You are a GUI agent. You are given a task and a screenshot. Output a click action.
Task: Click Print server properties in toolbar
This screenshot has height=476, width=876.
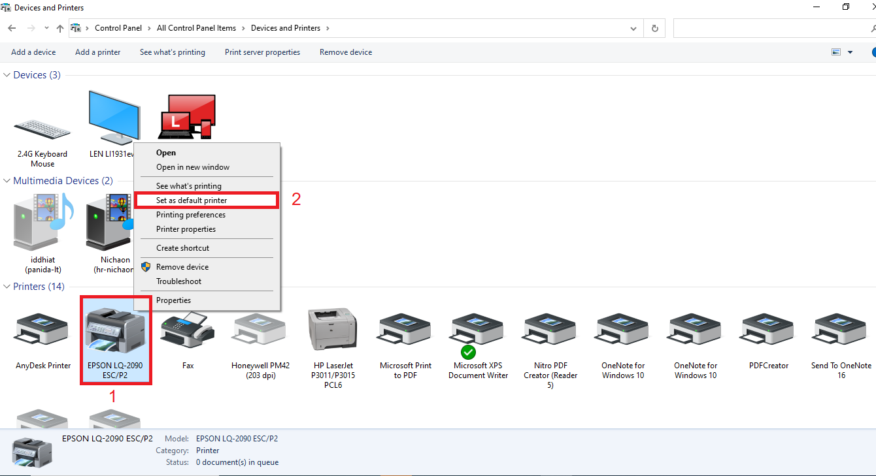(x=262, y=52)
